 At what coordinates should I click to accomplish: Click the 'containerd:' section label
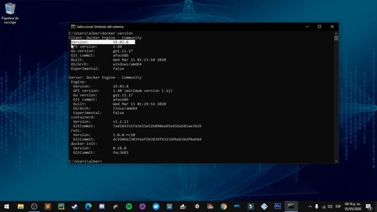click(83, 117)
